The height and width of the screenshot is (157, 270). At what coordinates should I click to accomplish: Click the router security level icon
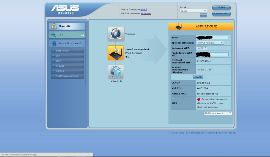(116, 53)
